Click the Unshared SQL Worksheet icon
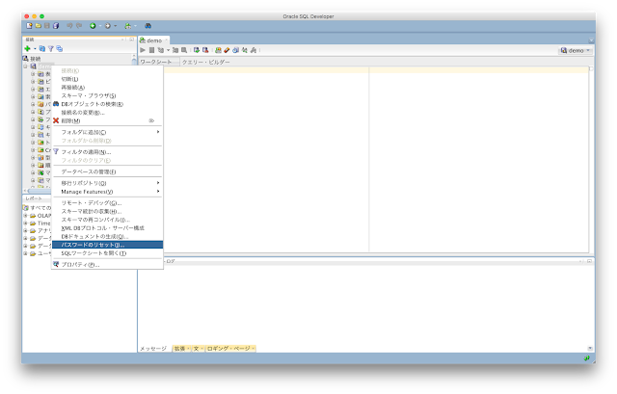The width and height of the screenshot is (617, 394). tap(218, 50)
